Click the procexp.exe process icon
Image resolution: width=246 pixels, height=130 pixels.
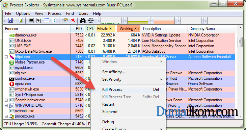(x=12, y=116)
